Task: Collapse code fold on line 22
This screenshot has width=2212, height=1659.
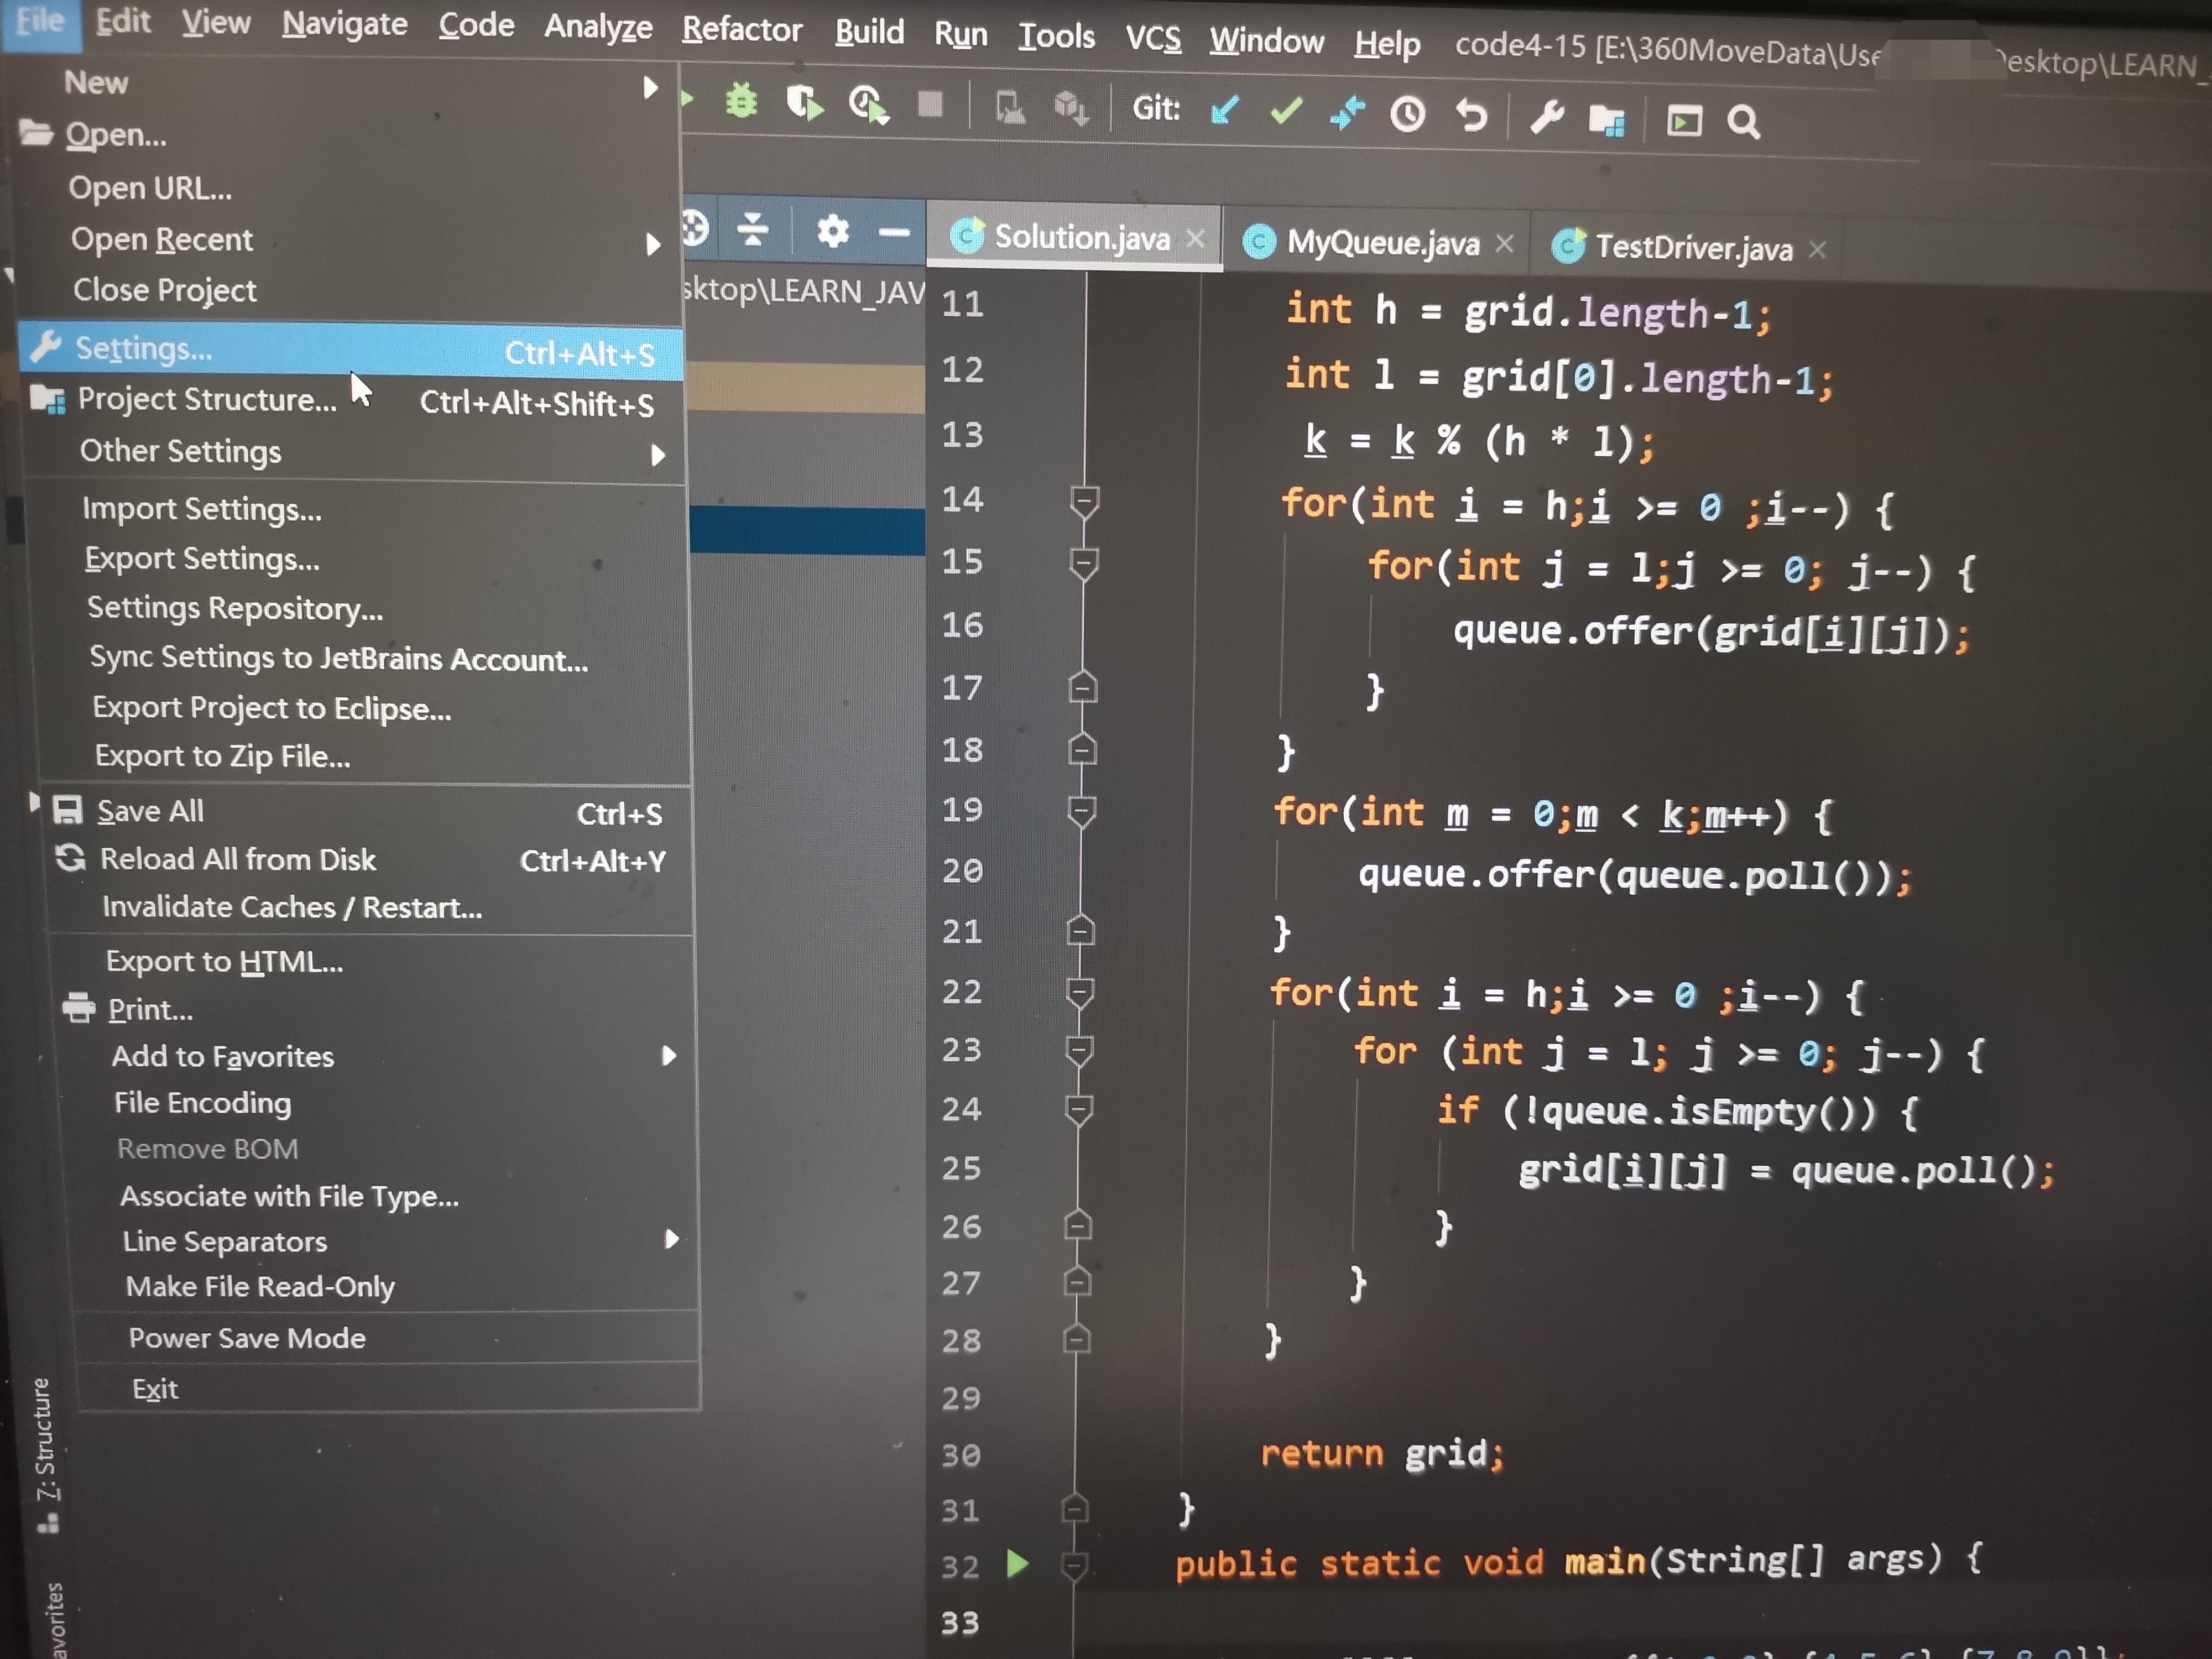Action: [1080, 993]
